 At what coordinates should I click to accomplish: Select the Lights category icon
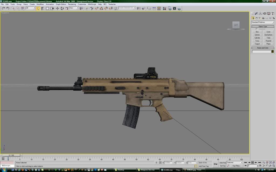tap(260, 18)
